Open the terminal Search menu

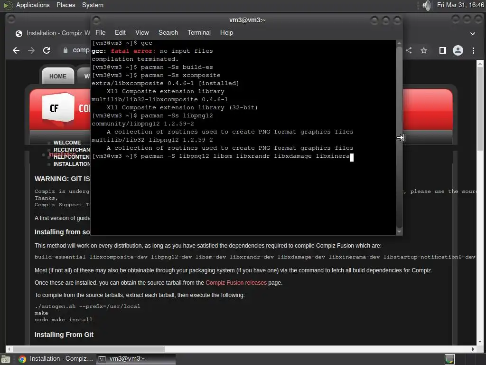point(168,33)
